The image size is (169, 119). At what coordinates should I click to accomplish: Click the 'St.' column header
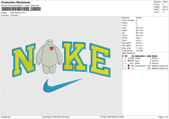pos(133,56)
